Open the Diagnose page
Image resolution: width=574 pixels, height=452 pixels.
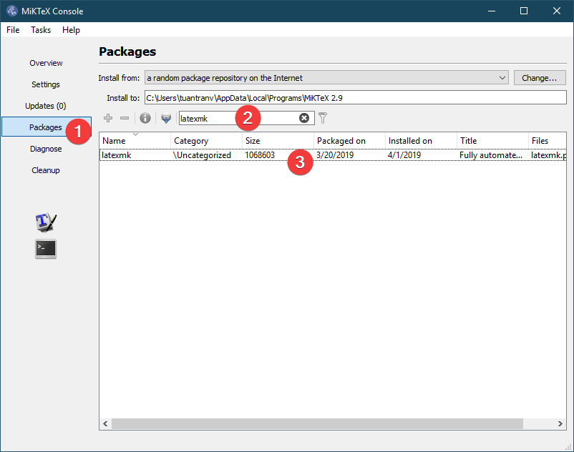pos(46,149)
